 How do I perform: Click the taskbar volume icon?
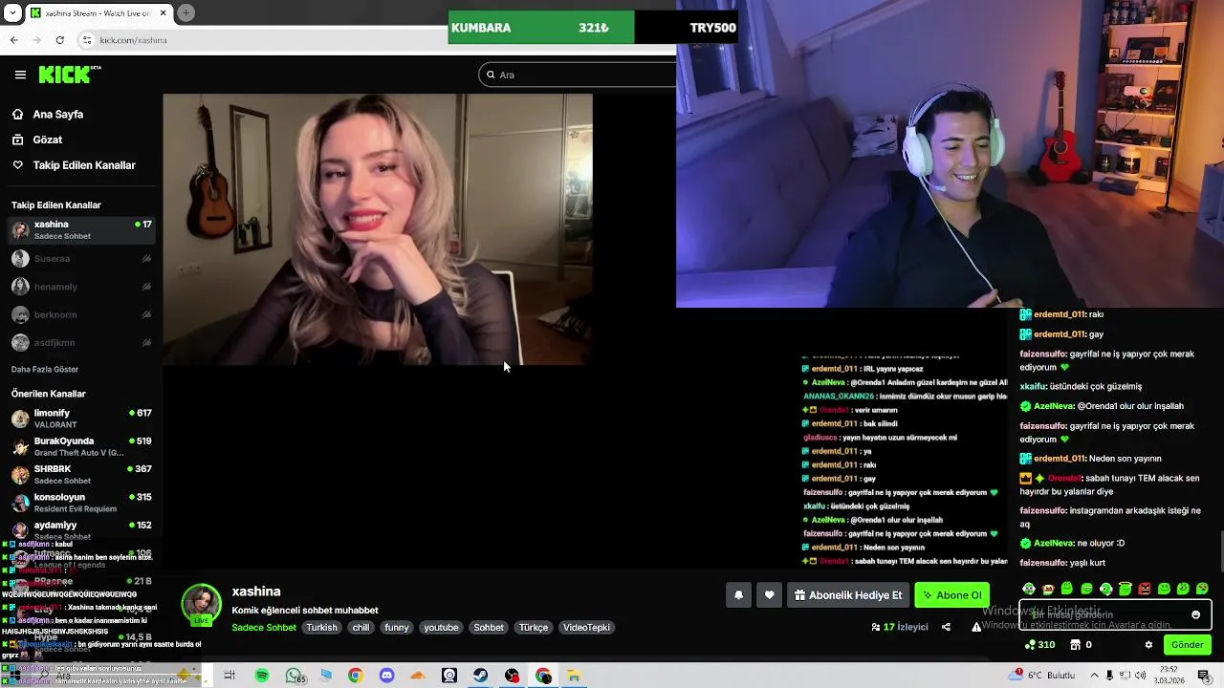tap(1141, 676)
